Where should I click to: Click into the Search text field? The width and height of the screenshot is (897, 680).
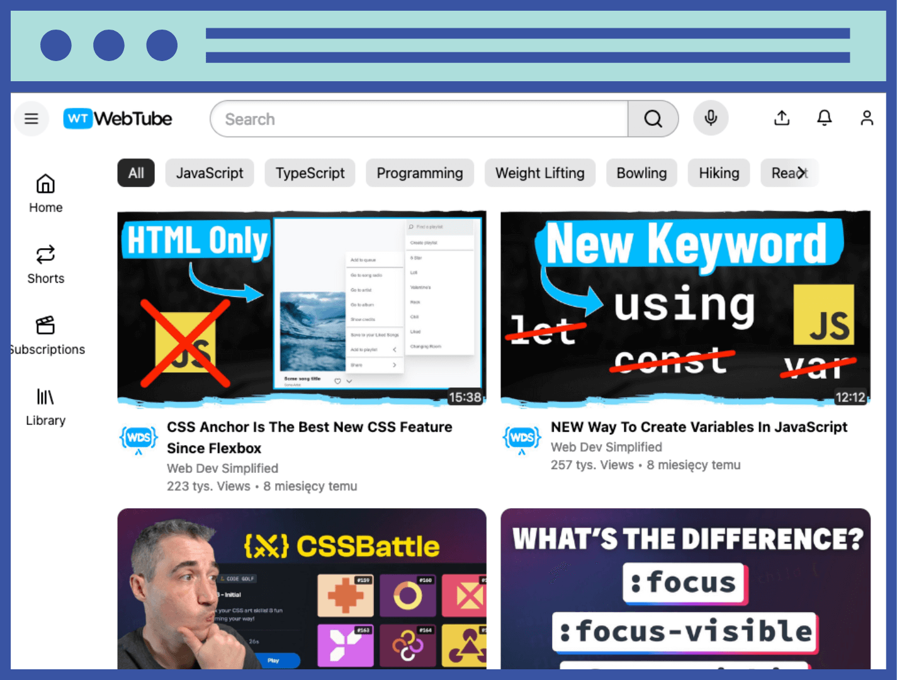point(419,119)
